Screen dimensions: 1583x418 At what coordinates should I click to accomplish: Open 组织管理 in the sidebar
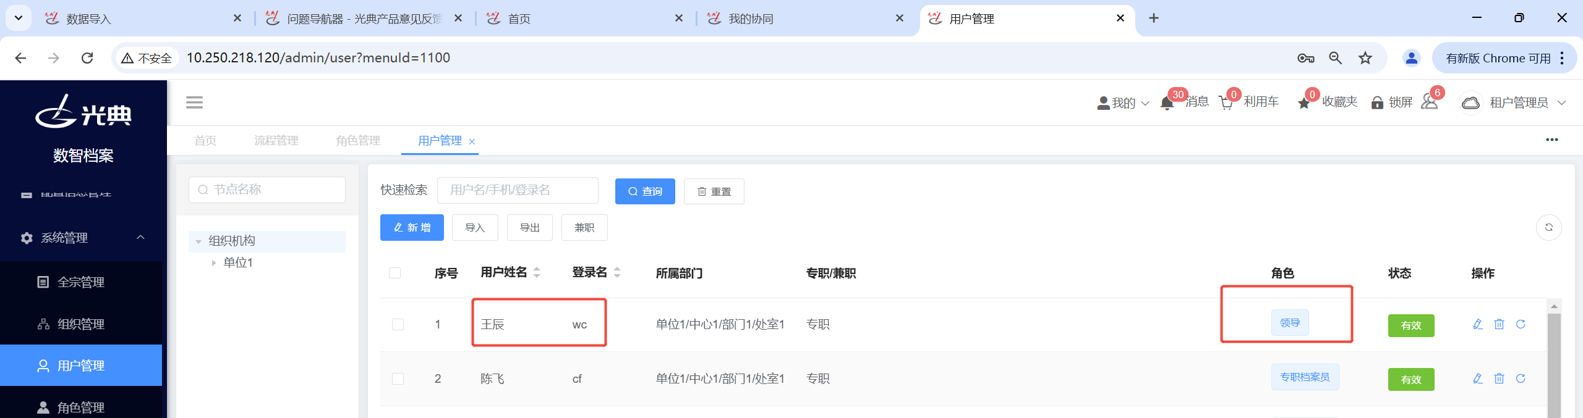click(x=81, y=324)
